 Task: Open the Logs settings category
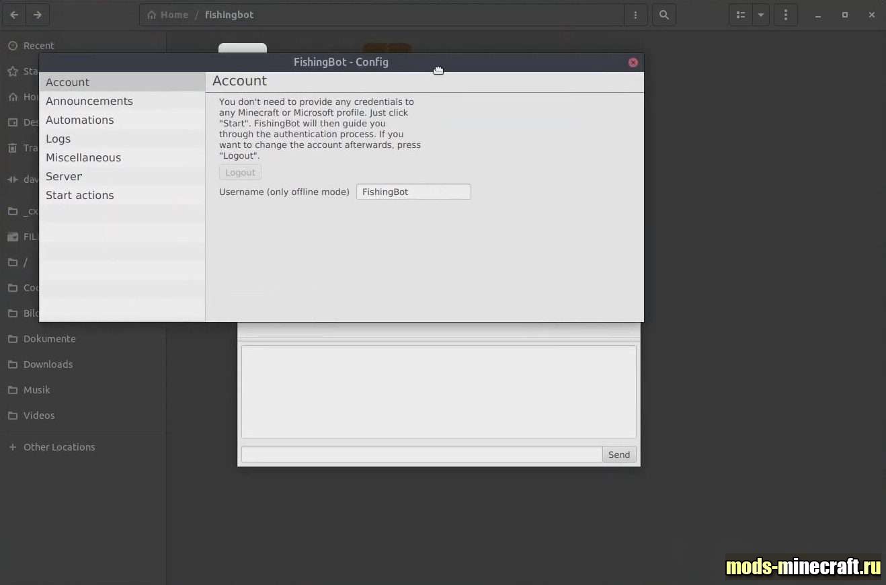pos(58,139)
